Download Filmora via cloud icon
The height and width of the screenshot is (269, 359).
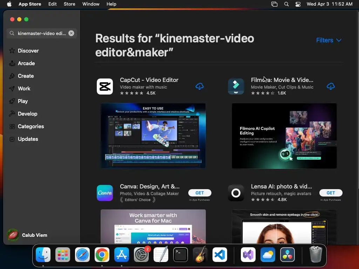click(331, 87)
